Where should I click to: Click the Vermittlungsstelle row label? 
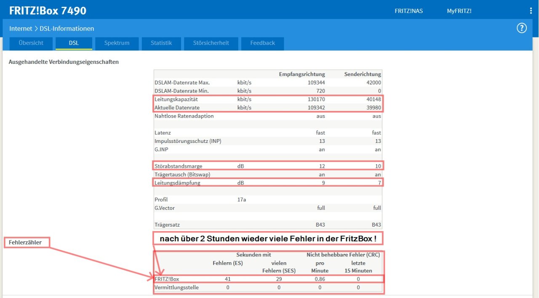point(176,287)
